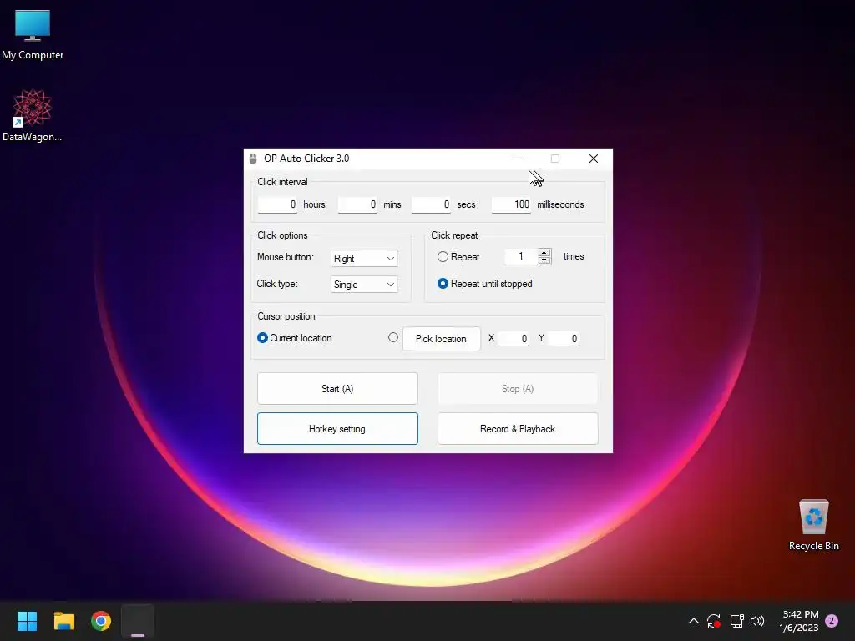Click the secs interval field
This screenshot has width=855, height=641.
[432, 204]
